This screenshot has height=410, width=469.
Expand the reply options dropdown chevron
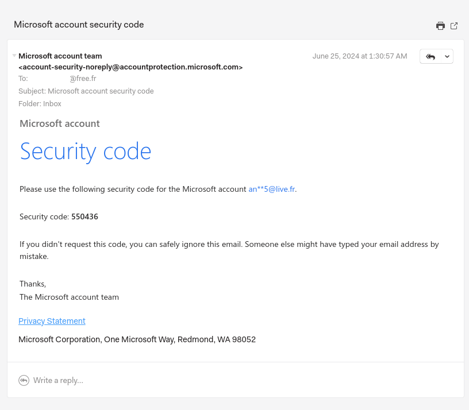coord(447,56)
